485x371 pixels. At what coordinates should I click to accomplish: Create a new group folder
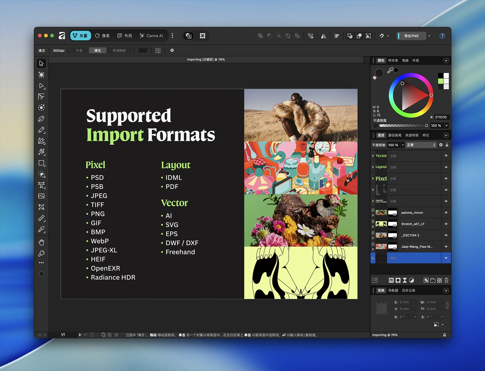tap(433, 280)
